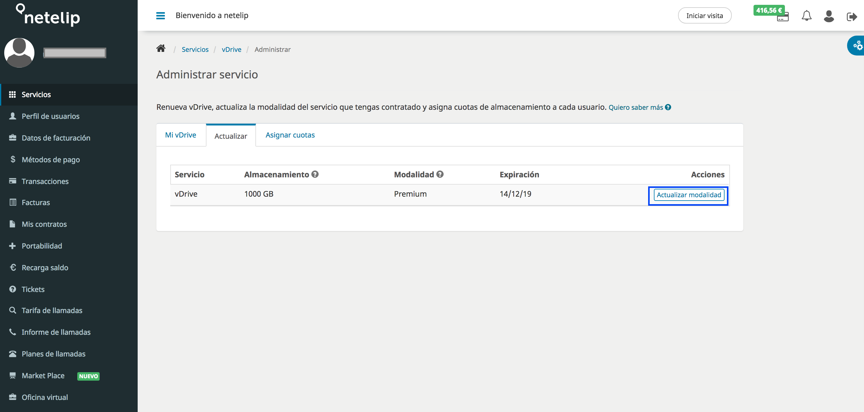Click the Modalidad help question icon
Viewport: 864px width, 412px height.
pos(440,174)
